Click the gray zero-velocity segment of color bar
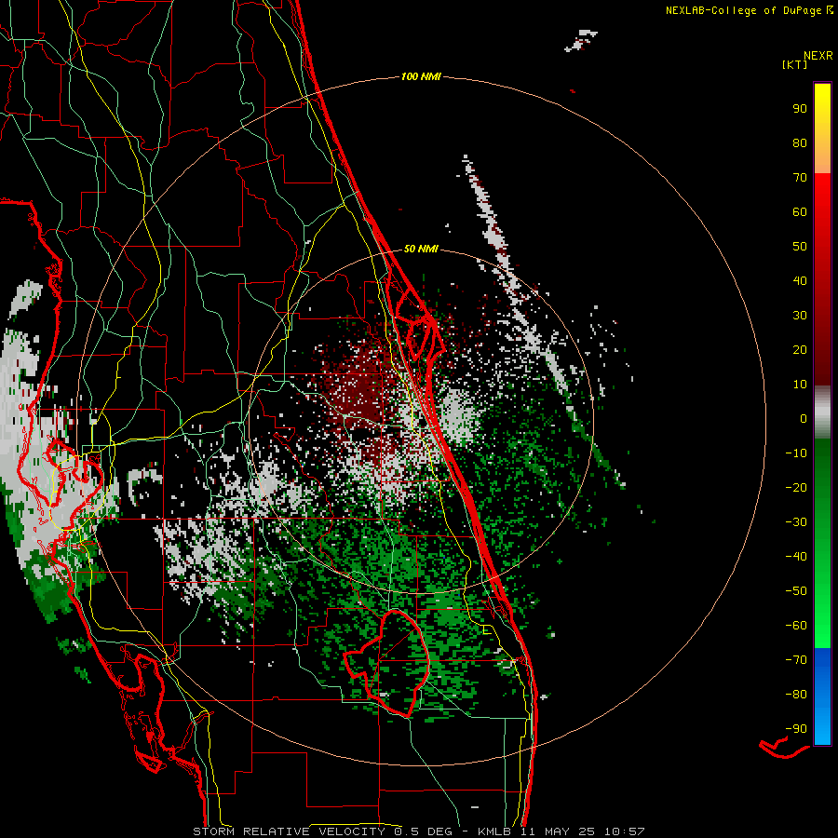Screen dimensions: 838x838 point(822,412)
